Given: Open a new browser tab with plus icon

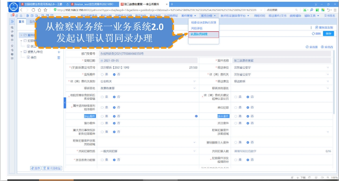Looking at the screenshot, I should tap(172, 4).
